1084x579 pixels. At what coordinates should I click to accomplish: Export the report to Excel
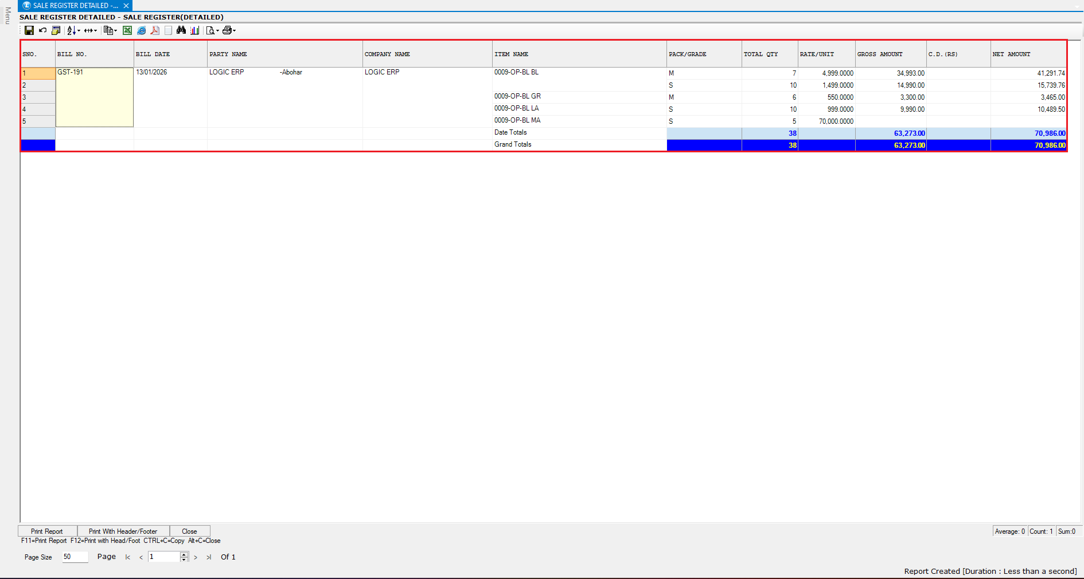coord(127,30)
